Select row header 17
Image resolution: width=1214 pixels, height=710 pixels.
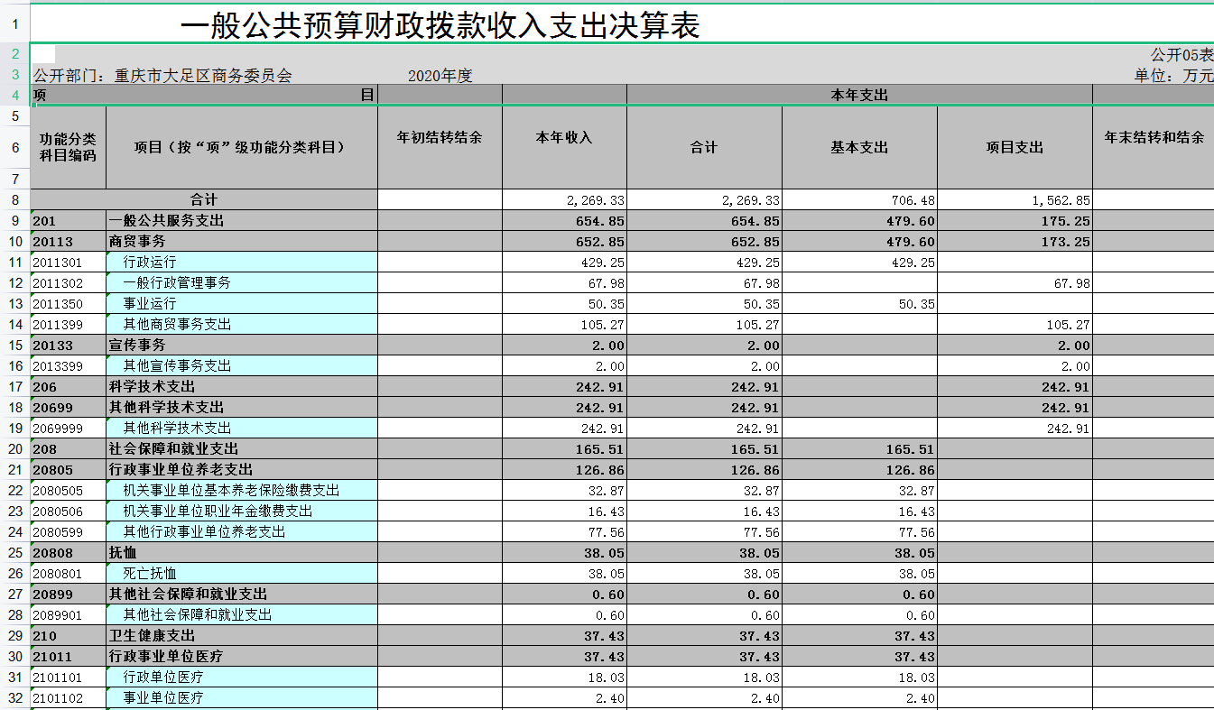point(14,386)
